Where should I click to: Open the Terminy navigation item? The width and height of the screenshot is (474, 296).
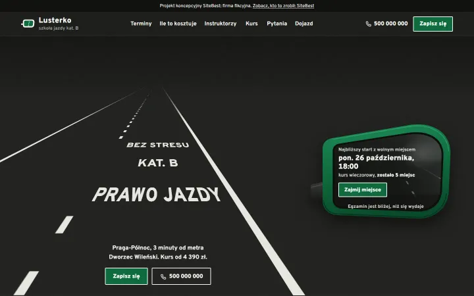141,24
